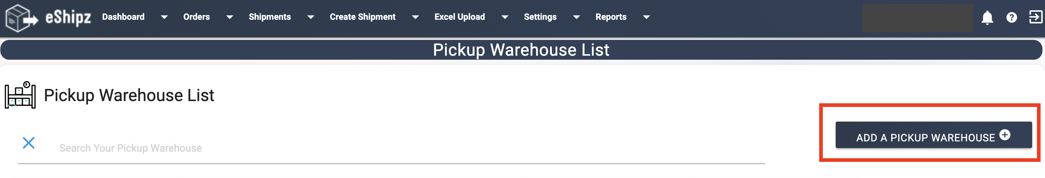Click the eShipz box logo icon
Screen dimensions: 1045x178
22,18
